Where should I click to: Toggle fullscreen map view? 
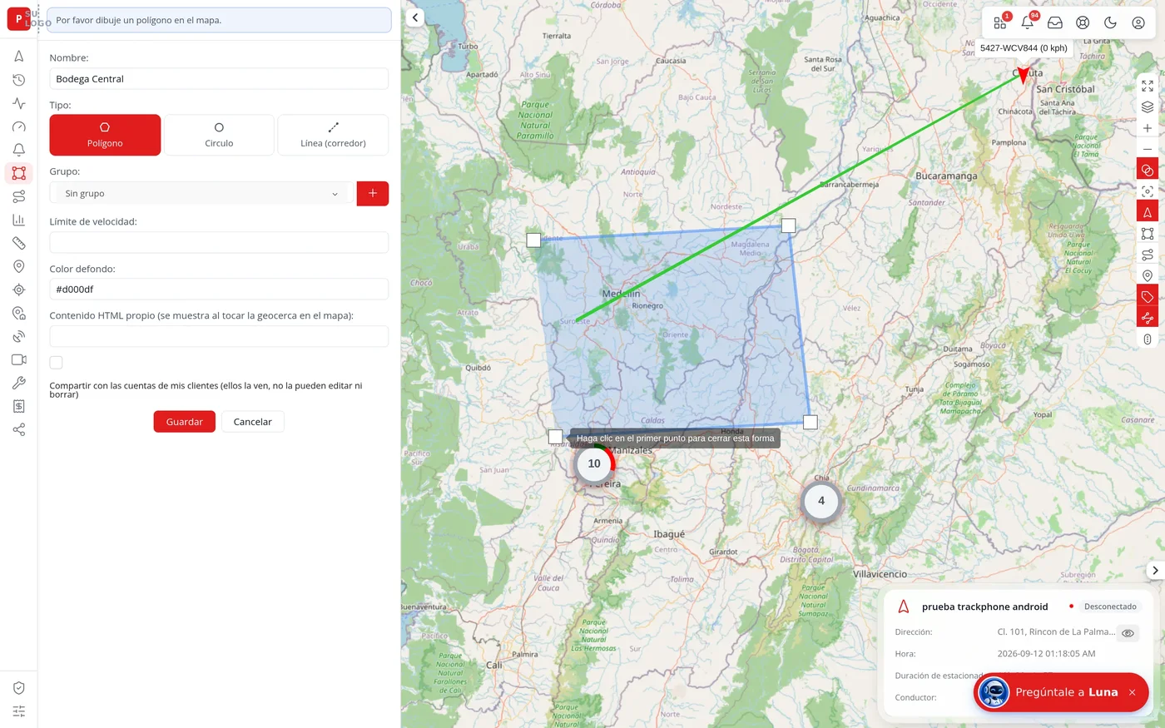[x=1148, y=86]
